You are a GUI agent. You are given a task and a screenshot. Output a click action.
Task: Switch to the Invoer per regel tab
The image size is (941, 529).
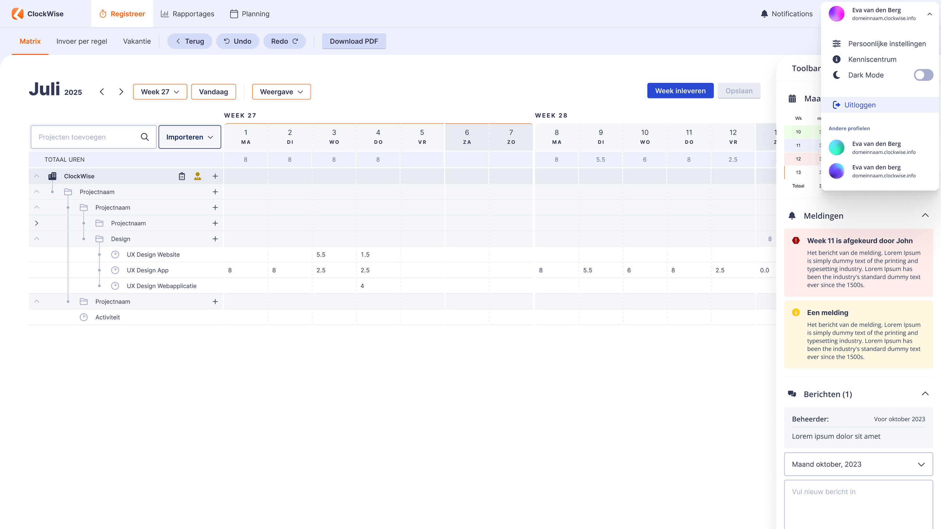(81, 41)
